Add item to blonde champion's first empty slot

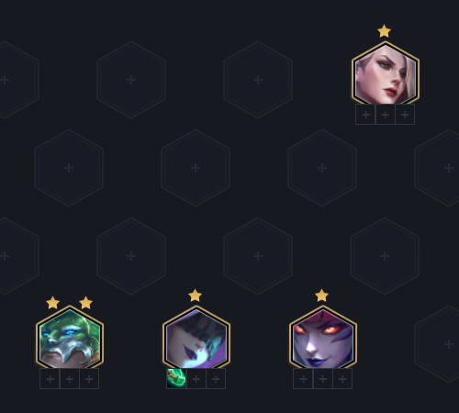click(x=365, y=115)
